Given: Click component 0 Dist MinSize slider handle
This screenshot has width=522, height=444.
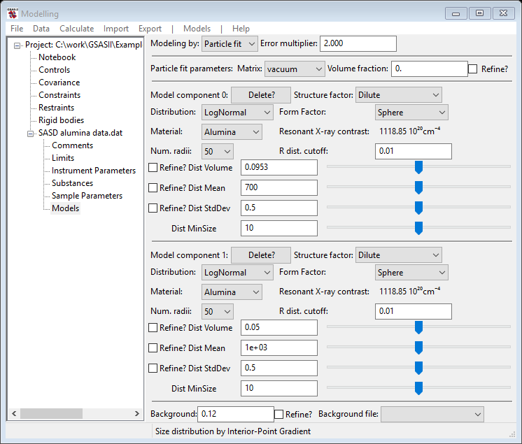Looking at the screenshot, I should [419, 228].
